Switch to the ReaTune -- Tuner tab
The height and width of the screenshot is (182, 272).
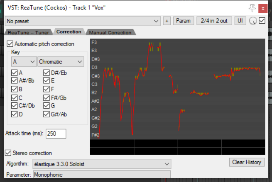pos(29,32)
